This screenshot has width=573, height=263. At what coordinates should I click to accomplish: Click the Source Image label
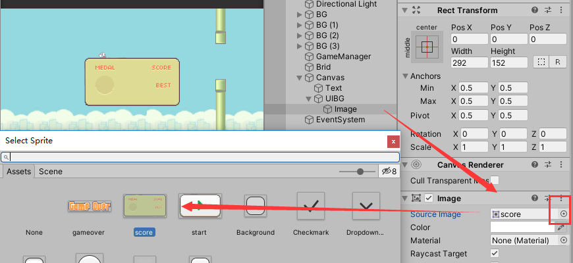[x=435, y=214]
